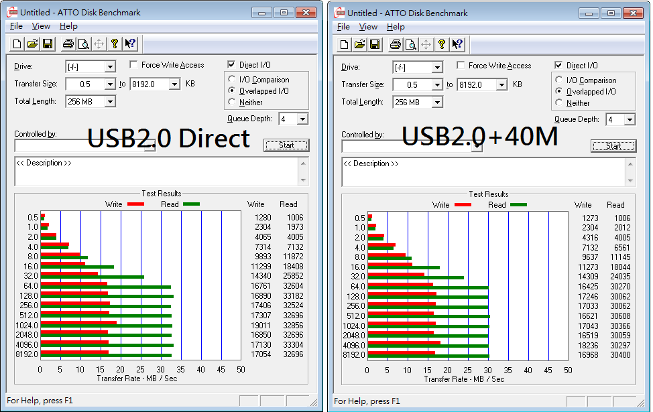Select I/O Comparison radio in right window
The width and height of the screenshot is (653, 412).
559,80
